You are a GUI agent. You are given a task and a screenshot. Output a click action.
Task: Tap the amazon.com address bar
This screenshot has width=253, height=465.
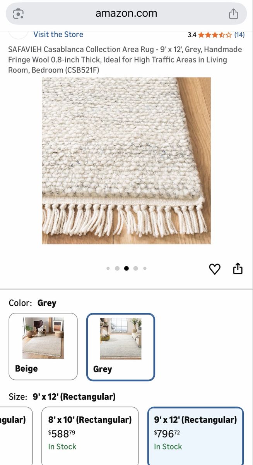[x=126, y=14]
